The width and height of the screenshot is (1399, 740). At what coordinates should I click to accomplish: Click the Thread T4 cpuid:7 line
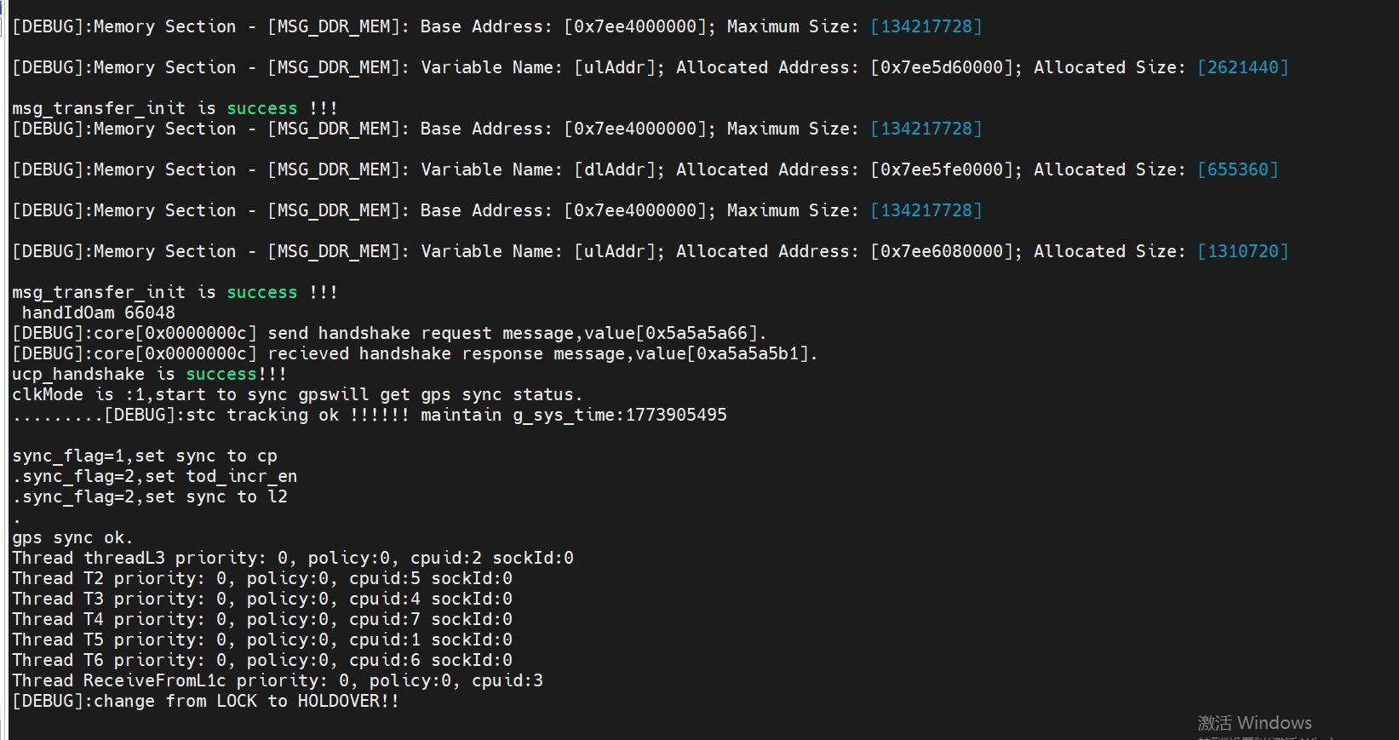coord(261,619)
